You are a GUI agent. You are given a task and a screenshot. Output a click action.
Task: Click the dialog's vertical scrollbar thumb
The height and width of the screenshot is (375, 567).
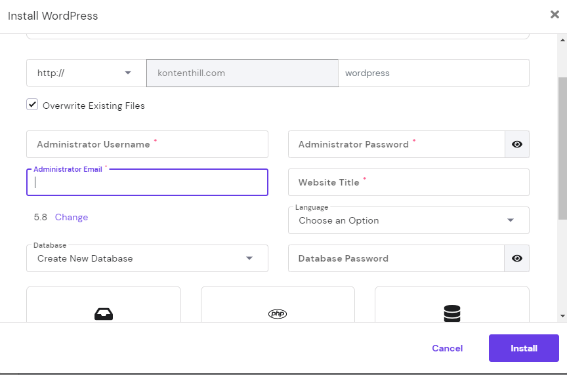click(562, 148)
